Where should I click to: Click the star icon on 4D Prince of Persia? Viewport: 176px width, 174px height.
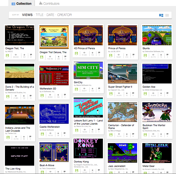point(92,53)
